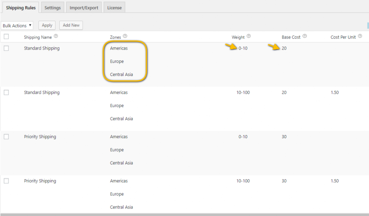This screenshot has width=369, height=216.
Task: Click Central Asia in first Standard Shipping row
Action: pyautogui.click(x=121, y=74)
